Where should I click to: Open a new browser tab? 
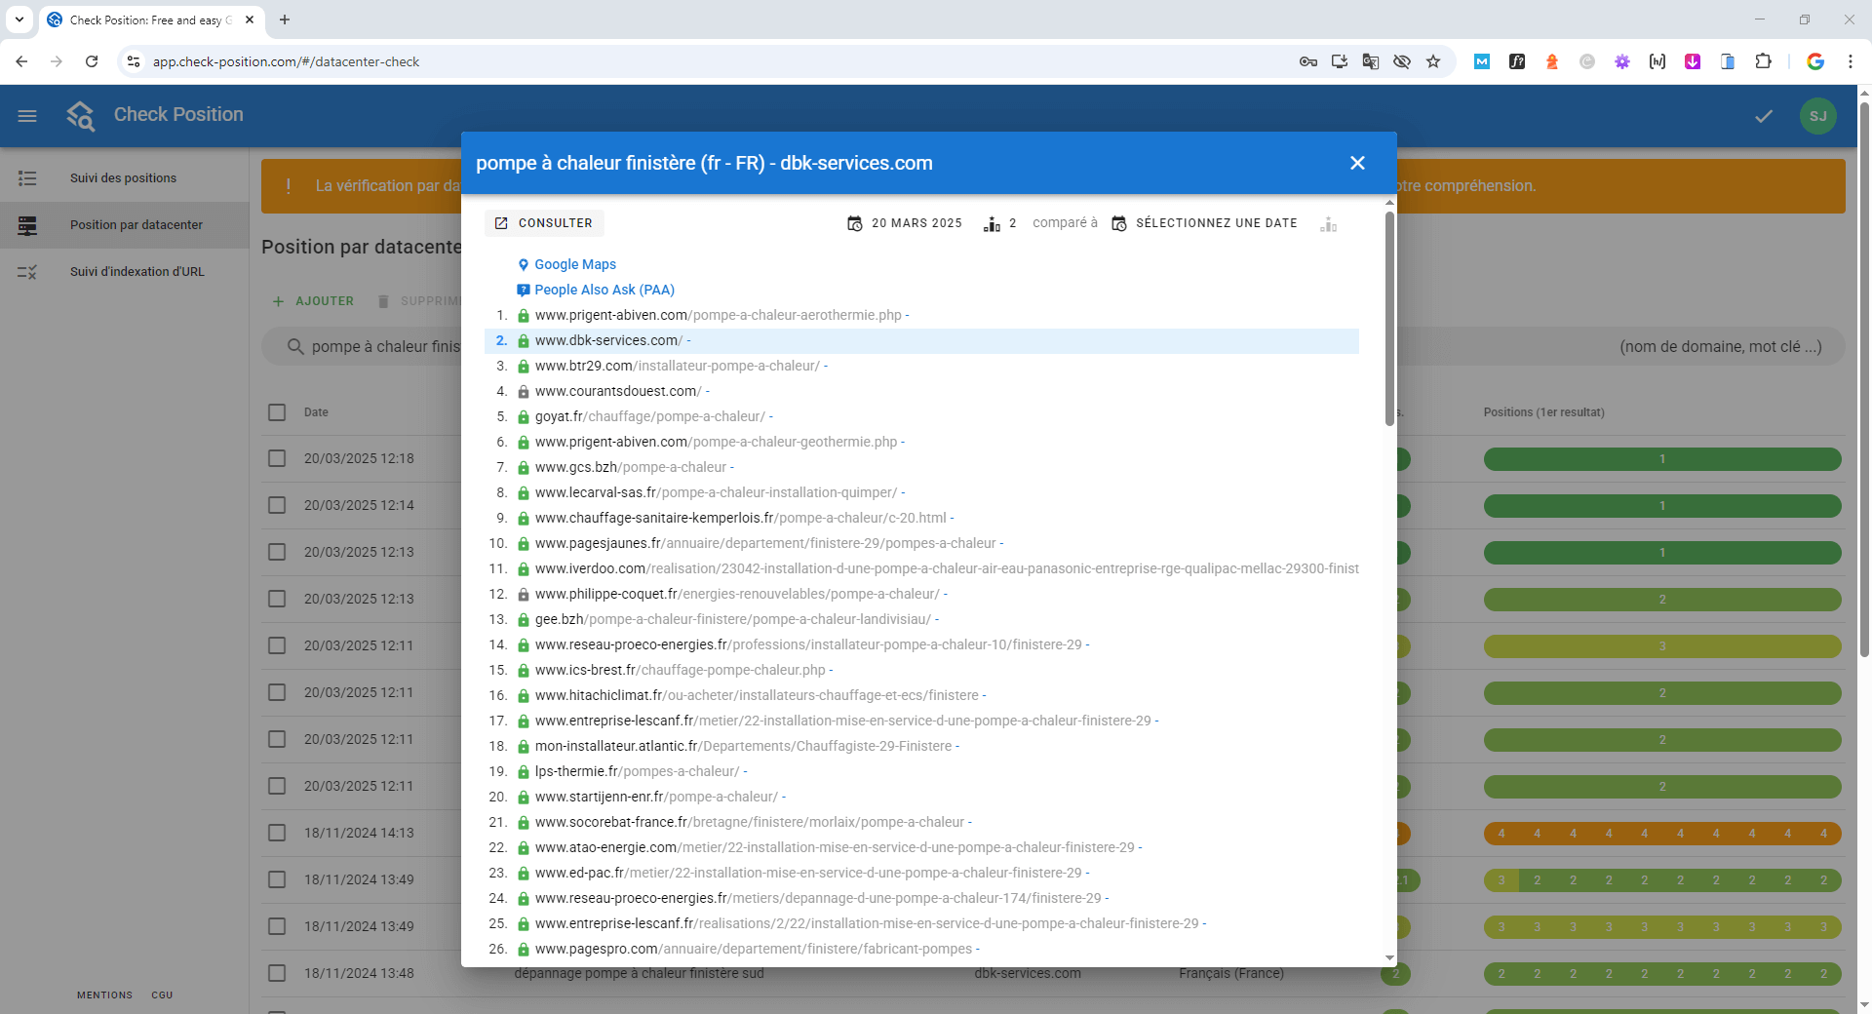point(285,19)
